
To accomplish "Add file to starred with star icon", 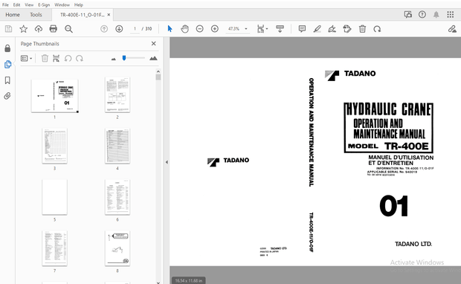I will click(24, 29).
